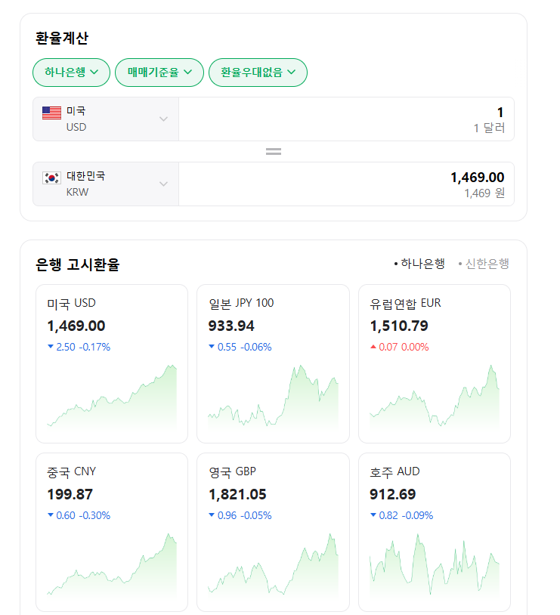The height and width of the screenshot is (615, 560).
Task: Click the USD amount input field
Action: tap(346, 113)
